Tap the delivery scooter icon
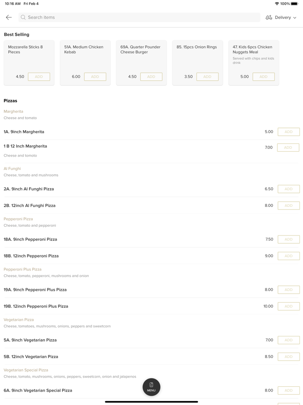 click(x=269, y=17)
